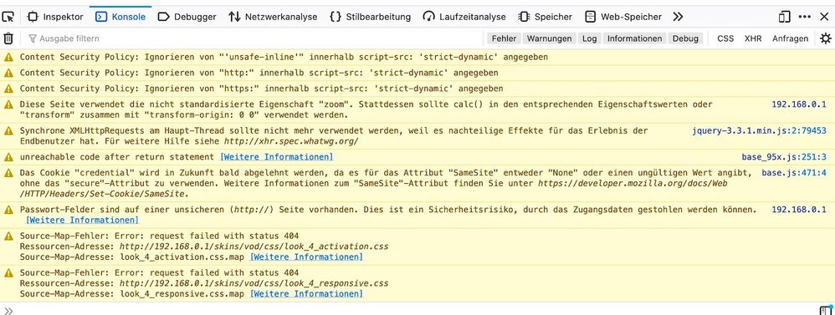This screenshot has width=835, height=315.
Task: Click warning icon of zoom property message
Action: [8, 104]
